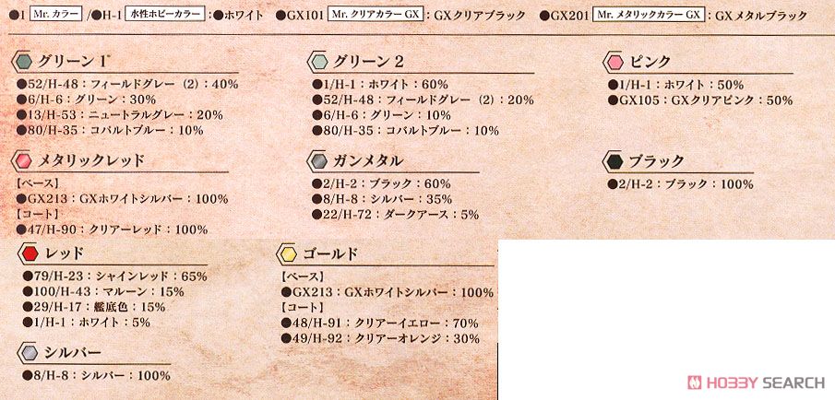The height and width of the screenshot is (400, 835).
Task: Click the Hobby Search logo watermark
Action: coord(756,382)
